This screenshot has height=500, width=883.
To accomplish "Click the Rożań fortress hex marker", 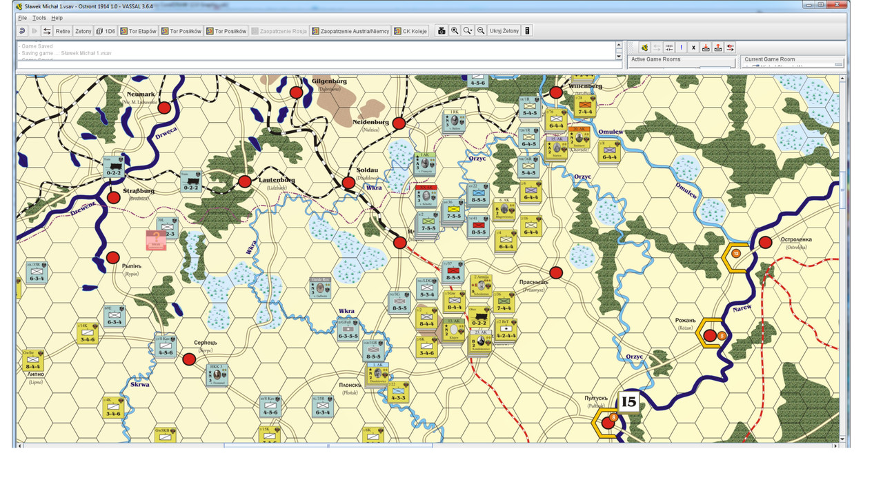I will pyautogui.click(x=711, y=334).
